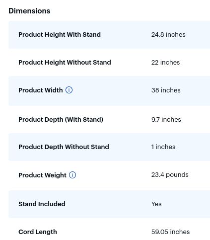The height and width of the screenshot is (240, 210).
Task: Click the Stand Included row background
Action: click(109, 204)
